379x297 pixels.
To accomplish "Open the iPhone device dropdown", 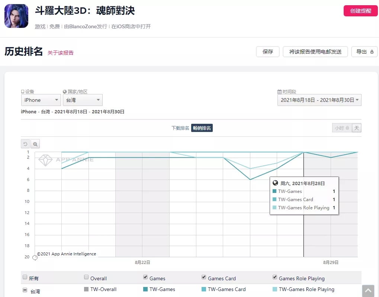I will click(x=41, y=100).
